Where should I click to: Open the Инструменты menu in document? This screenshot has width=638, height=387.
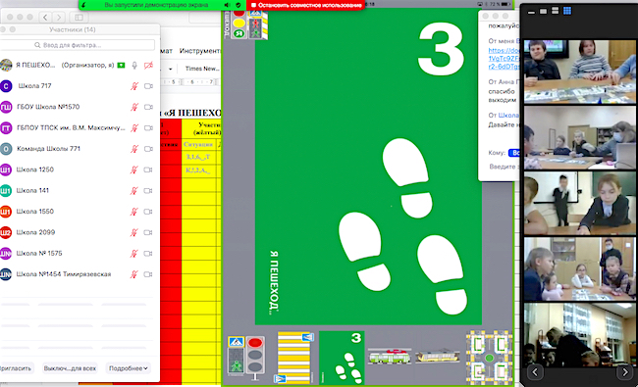pyautogui.click(x=199, y=51)
